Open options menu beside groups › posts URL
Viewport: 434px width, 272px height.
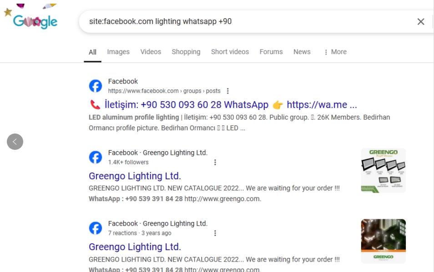pos(227,91)
